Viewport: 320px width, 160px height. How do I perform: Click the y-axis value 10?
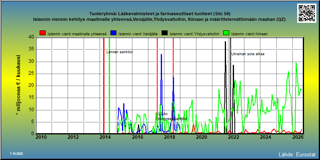[x=31, y=110]
